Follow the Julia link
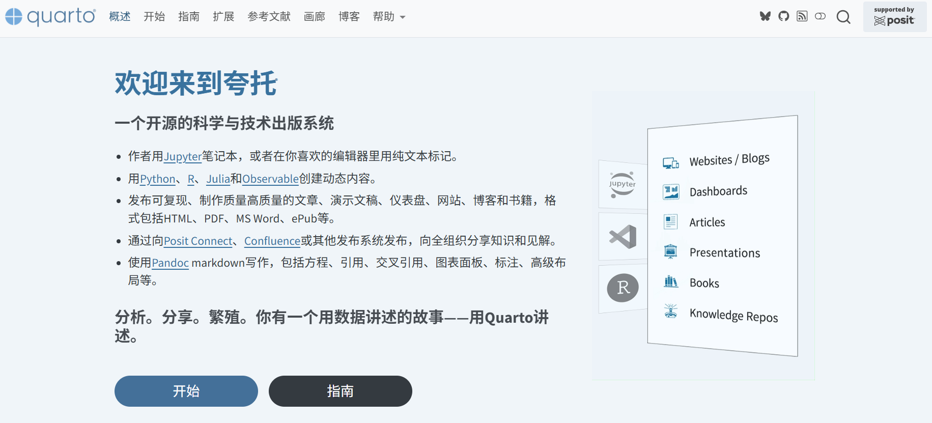The height and width of the screenshot is (423, 932). click(218, 179)
